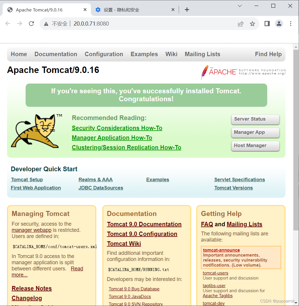This screenshot has width=299, height=306.
Task: Close the 设置 - 隐私和安全 tab
Action: tap(173, 9)
